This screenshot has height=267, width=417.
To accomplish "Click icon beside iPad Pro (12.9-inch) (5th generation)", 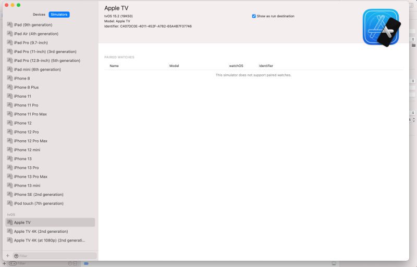I will 10,60.
